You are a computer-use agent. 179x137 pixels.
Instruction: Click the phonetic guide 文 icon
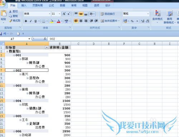66,21
